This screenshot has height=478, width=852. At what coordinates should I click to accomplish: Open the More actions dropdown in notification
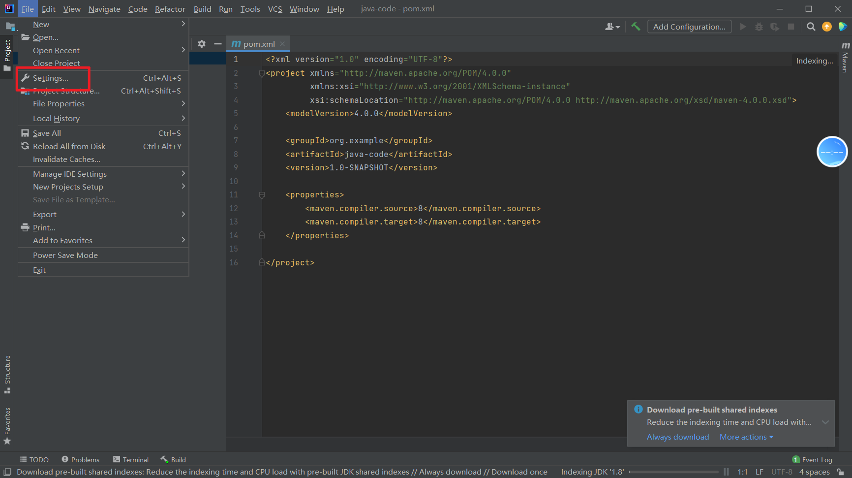746,437
